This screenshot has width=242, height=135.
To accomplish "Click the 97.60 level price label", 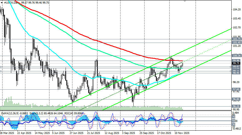I will click(236, 89).
